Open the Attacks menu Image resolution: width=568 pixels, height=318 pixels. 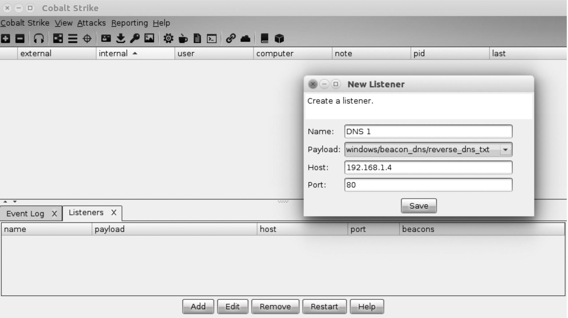[x=91, y=23]
